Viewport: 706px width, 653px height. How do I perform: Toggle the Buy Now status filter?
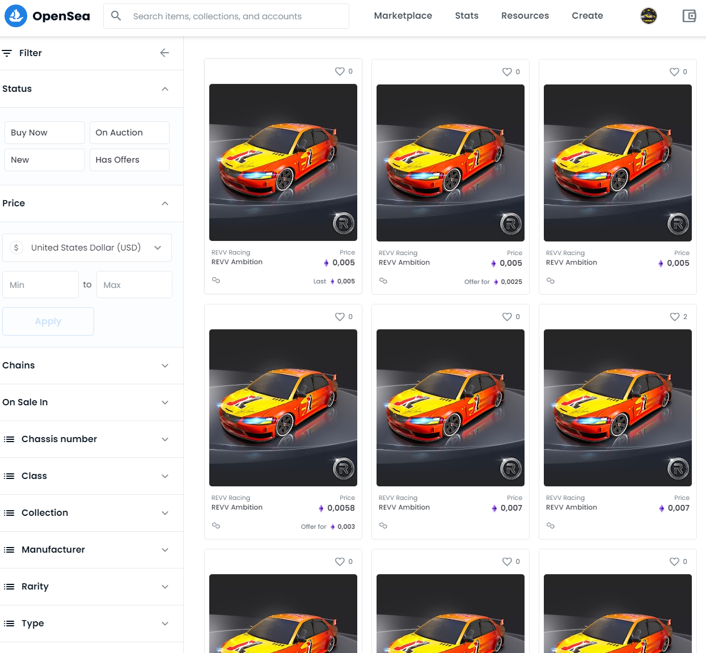click(x=45, y=133)
